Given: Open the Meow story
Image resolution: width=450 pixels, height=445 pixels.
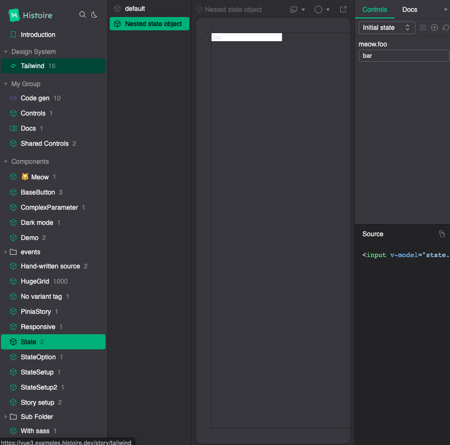Looking at the screenshot, I should tap(53, 177).
